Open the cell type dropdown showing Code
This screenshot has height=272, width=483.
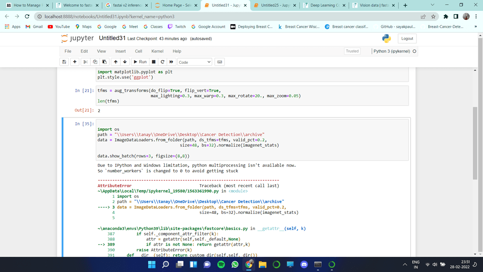coord(195,61)
